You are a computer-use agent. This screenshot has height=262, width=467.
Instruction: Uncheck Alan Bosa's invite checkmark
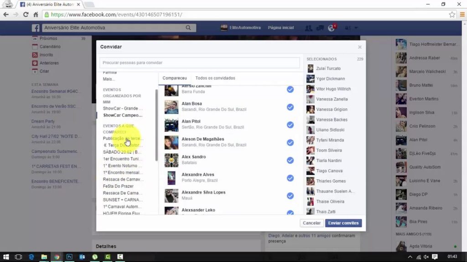290,107
